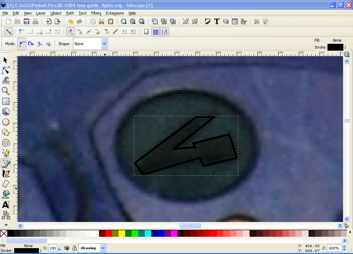The height and width of the screenshot is (254, 353).
Task: Select the Eraser tool
Action: (x=6, y=184)
